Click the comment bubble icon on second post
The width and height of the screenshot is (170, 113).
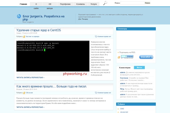[x=96, y=93]
